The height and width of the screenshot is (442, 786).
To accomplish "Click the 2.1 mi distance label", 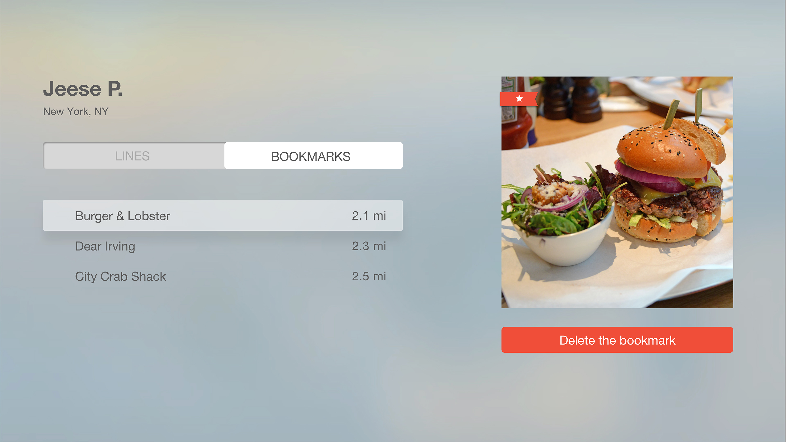I will point(369,216).
